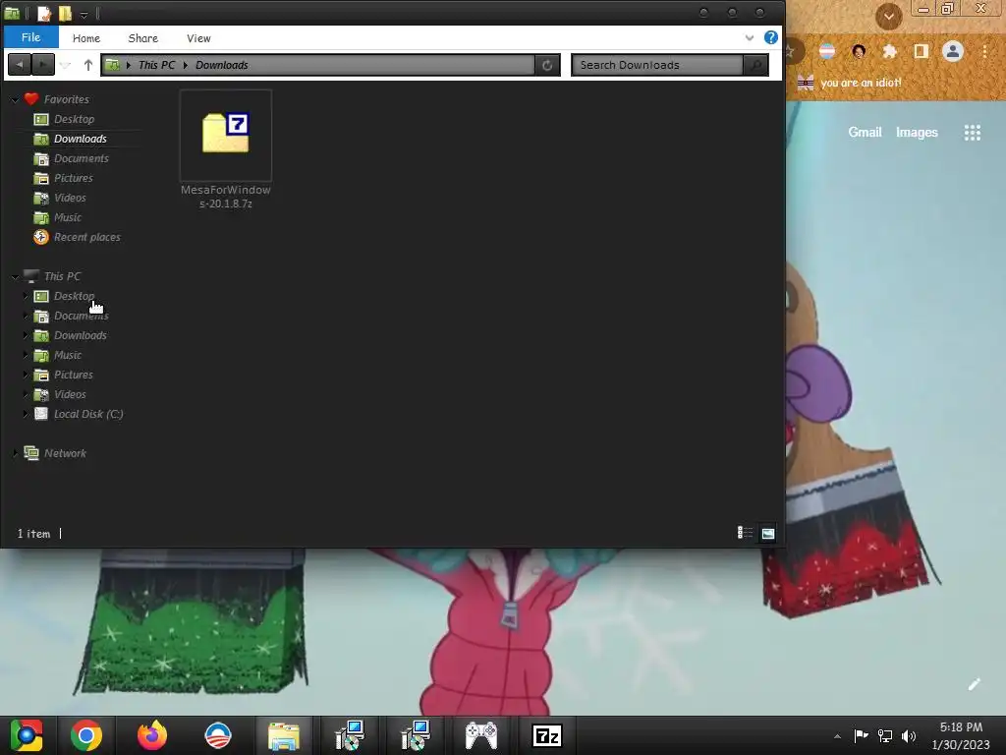
Task: Open the quick access toolbar customize dropdown
Action: (84, 14)
